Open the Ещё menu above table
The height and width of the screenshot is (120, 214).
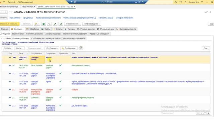pyautogui.click(x=206, y=48)
